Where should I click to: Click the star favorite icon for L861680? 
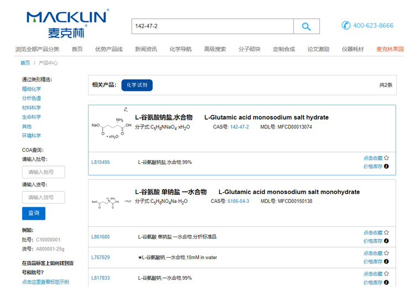tap(386, 233)
